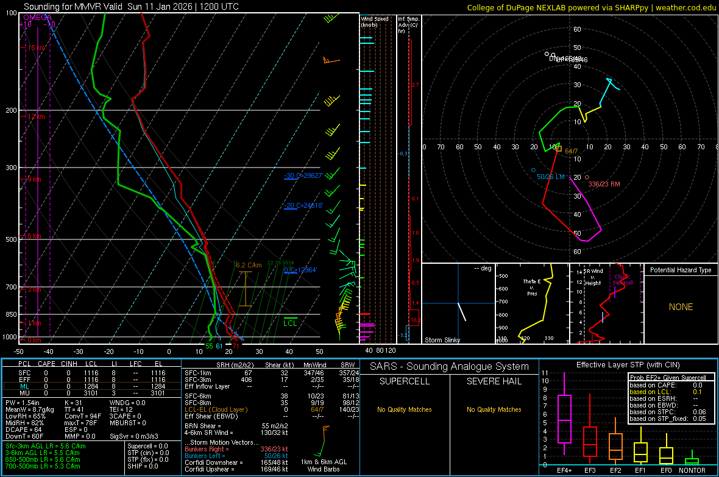Click the 'Supercell = 0.0' composite value
The height and width of the screenshot is (477, 719).
click(x=147, y=446)
